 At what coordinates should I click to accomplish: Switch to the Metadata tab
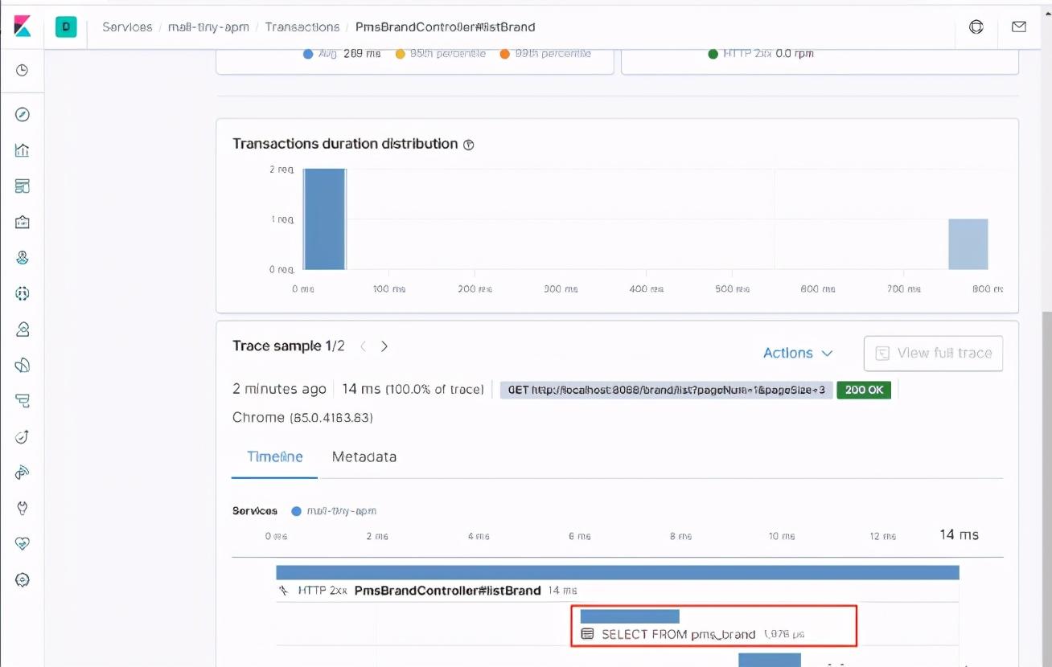coord(364,456)
